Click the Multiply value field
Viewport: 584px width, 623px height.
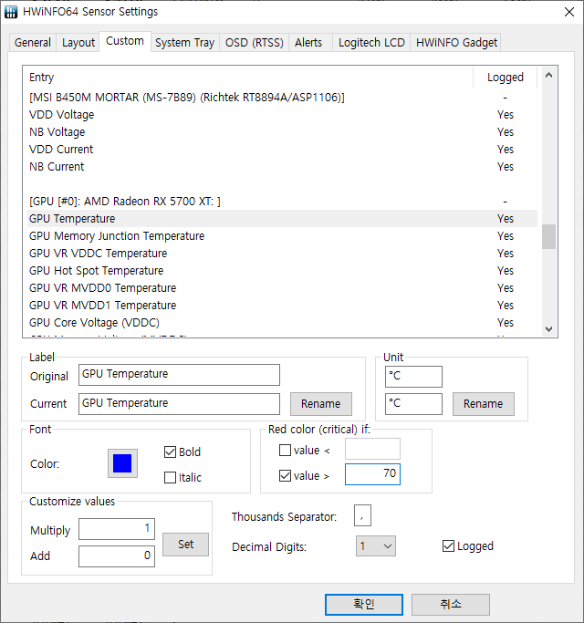pyautogui.click(x=117, y=529)
